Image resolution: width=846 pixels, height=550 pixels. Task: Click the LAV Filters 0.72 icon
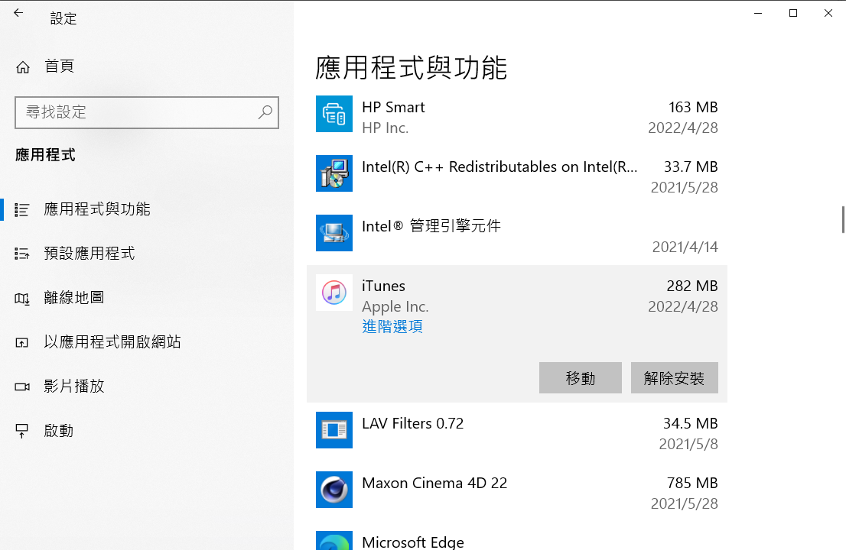pyautogui.click(x=334, y=430)
